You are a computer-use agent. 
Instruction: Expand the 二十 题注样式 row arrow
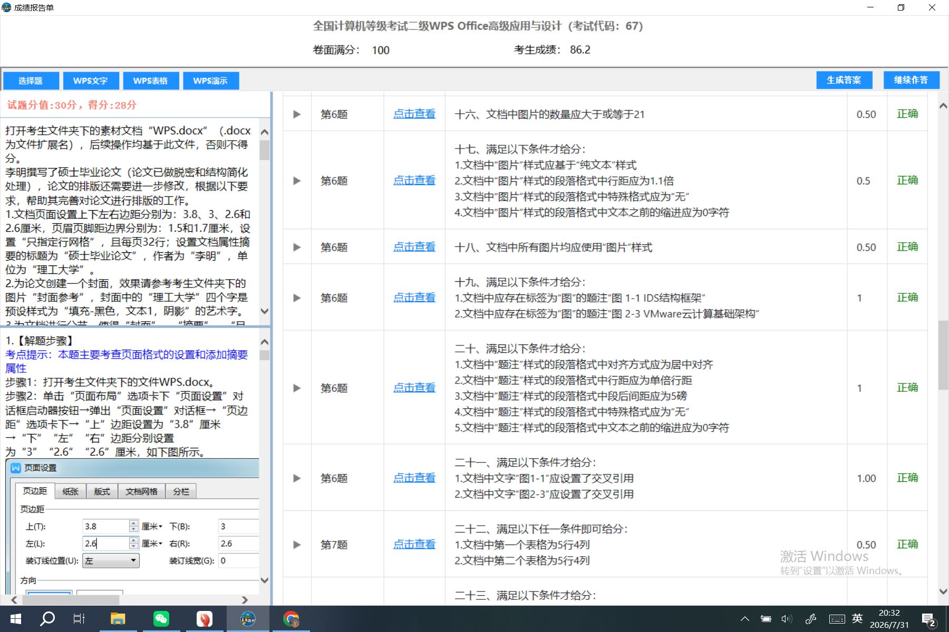(x=297, y=388)
